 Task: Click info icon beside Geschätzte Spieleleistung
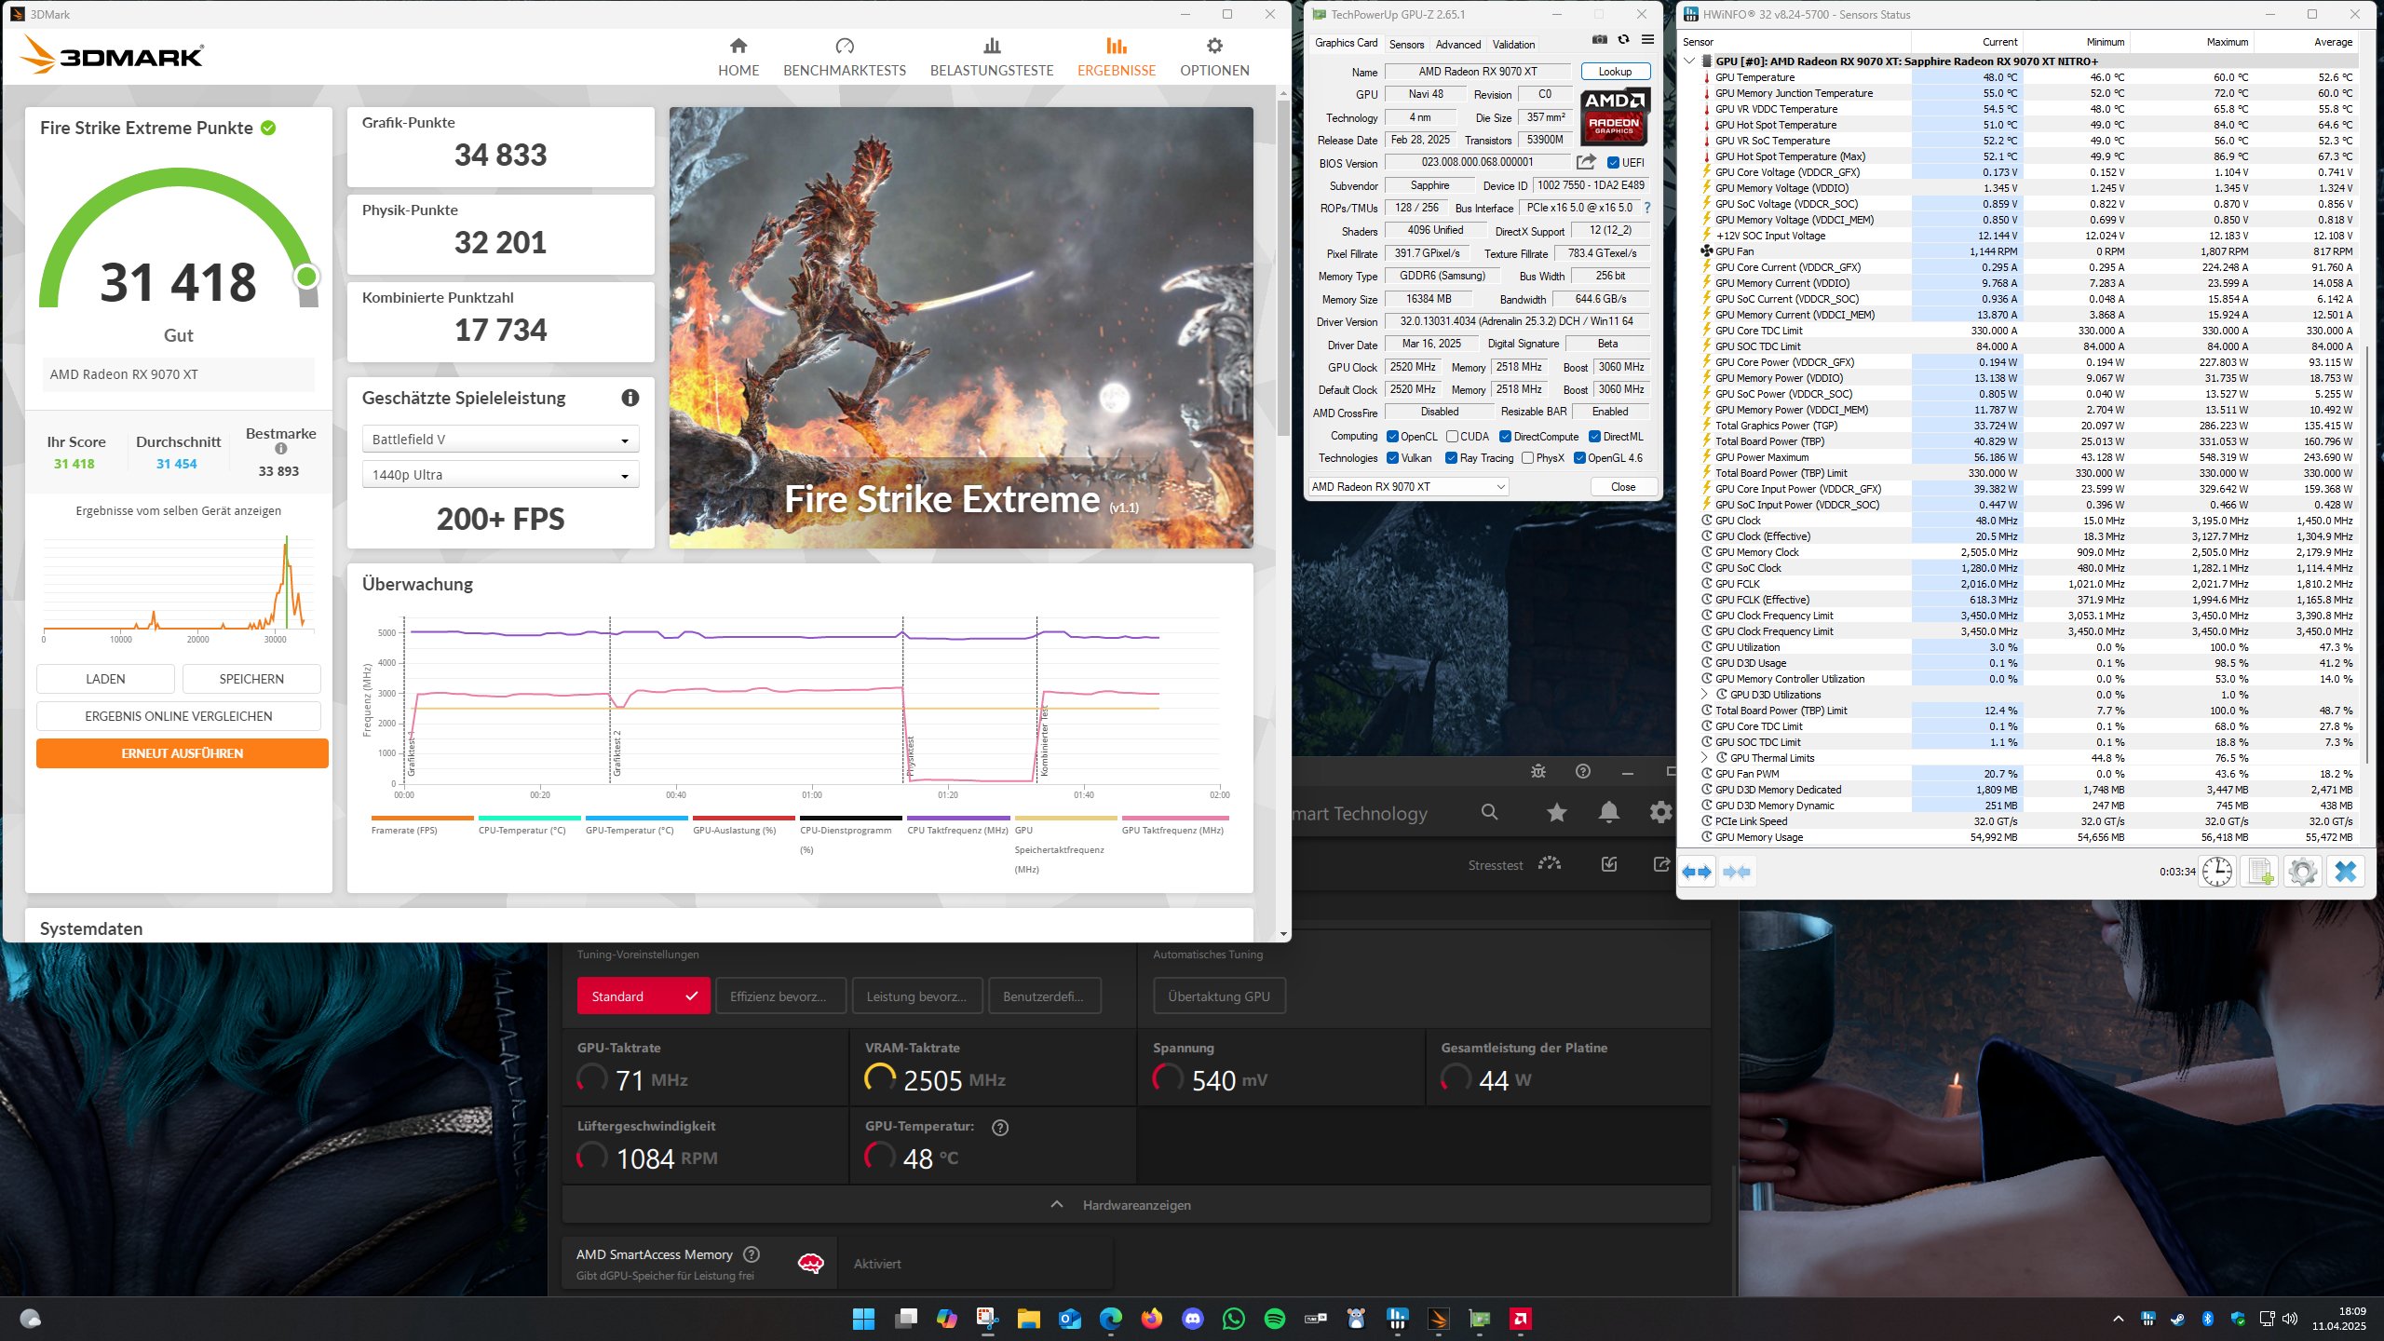coord(630,398)
